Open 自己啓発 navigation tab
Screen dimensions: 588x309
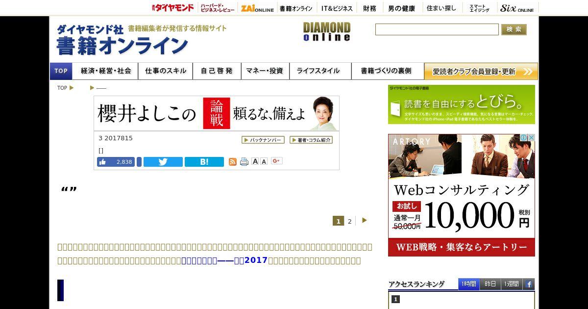coord(217,71)
